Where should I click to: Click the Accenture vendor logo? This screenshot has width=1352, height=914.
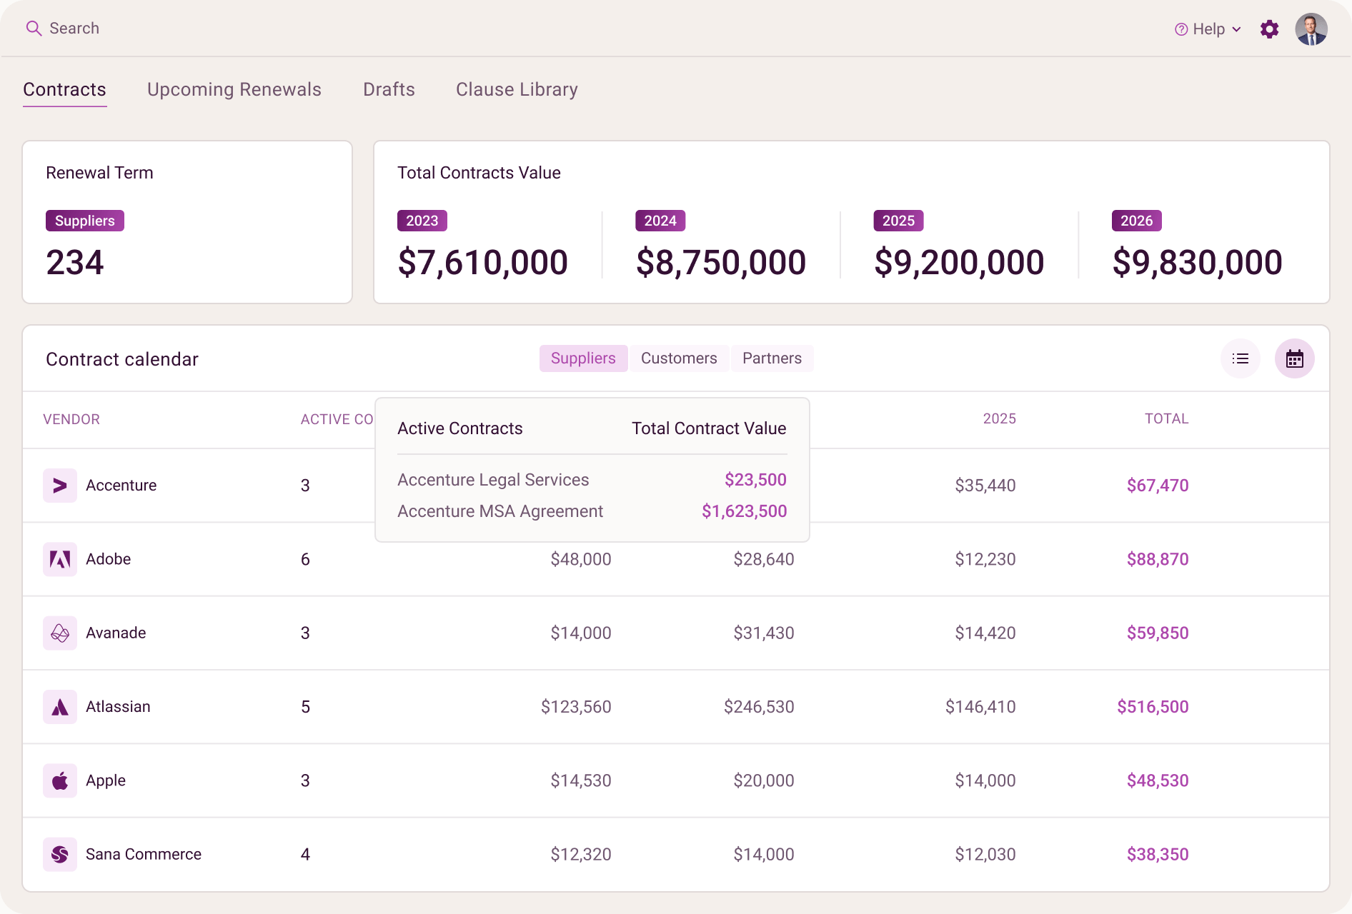coord(60,486)
